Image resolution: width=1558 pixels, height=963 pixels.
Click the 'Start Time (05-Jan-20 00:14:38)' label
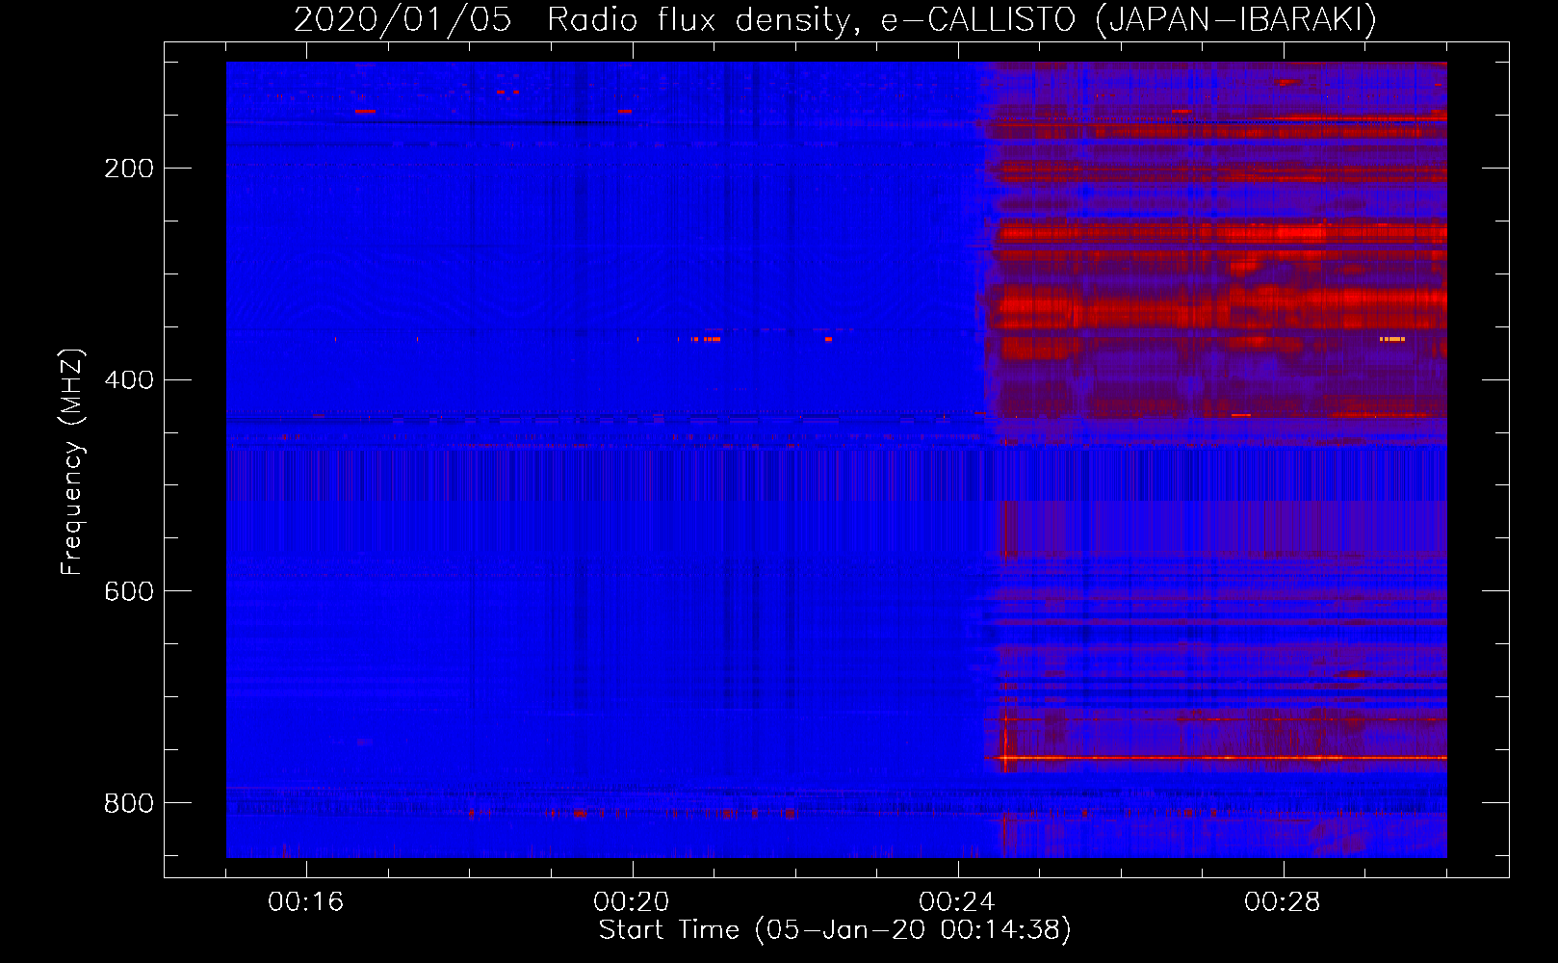click(x=835, y=930)
